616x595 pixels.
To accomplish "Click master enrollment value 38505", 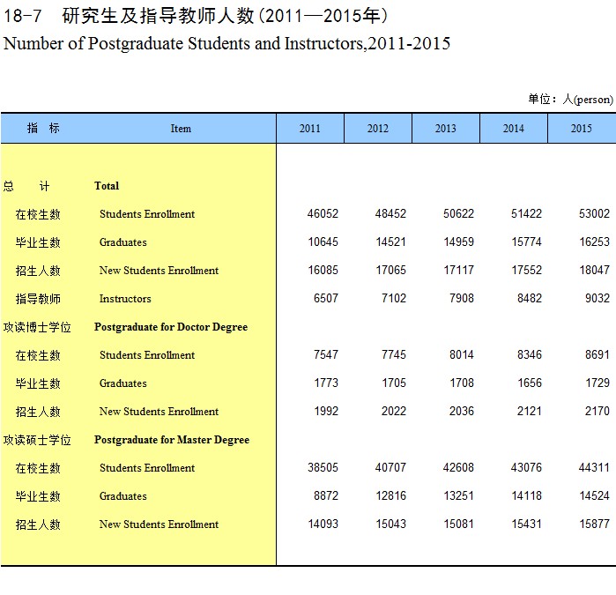I will [x=323, y=467].
